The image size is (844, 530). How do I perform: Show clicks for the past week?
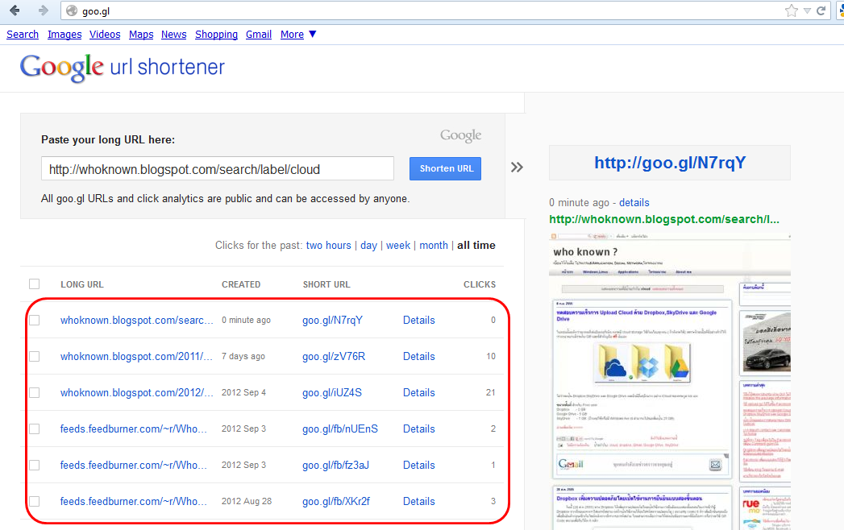click(398, 246)
